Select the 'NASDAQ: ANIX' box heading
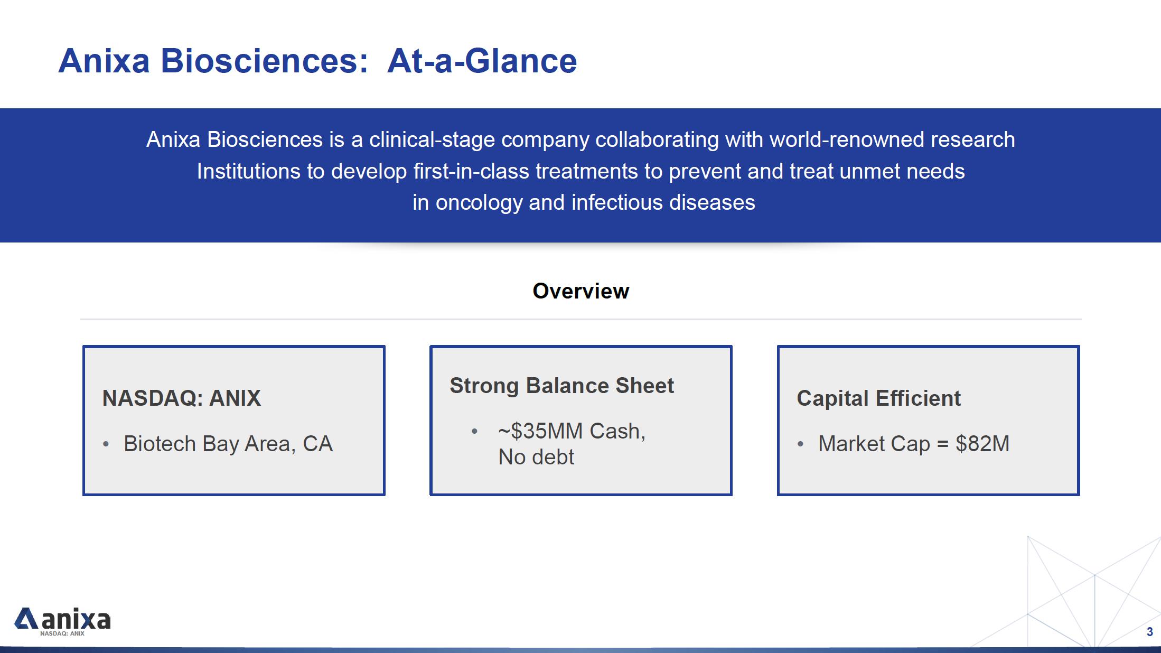The height and width of the screenshot is (653, 1161). point(181,398)
